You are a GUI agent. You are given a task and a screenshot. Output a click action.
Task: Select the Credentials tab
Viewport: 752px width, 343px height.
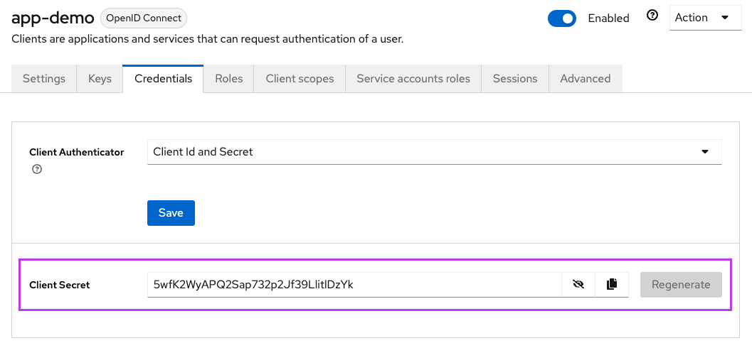pyautogui.click(x=163, y=79)
